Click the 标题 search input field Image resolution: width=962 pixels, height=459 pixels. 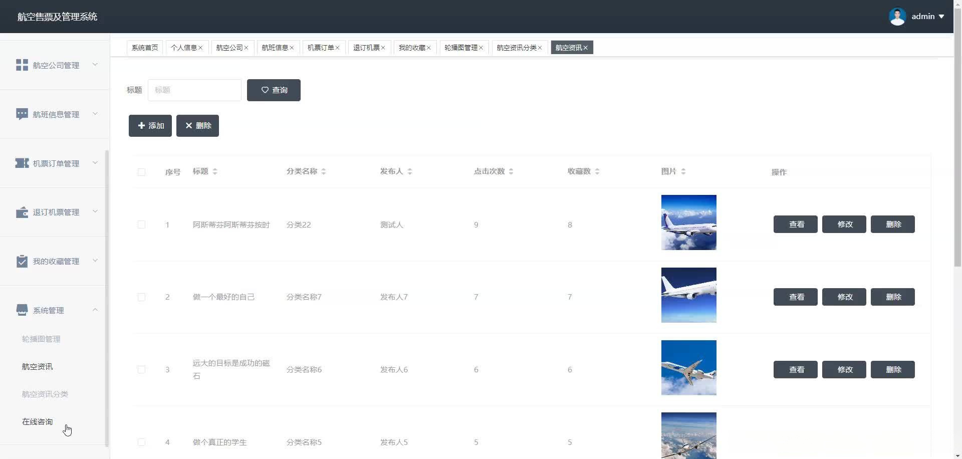click(194, 90)
